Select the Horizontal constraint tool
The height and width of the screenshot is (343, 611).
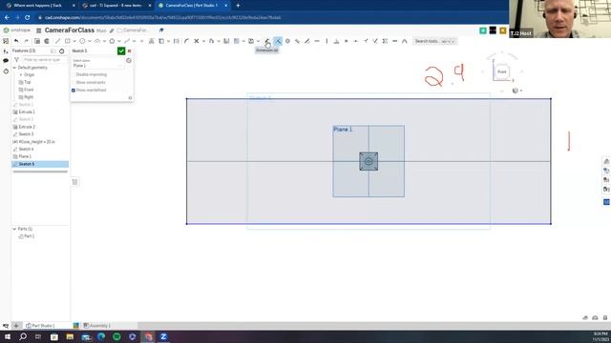pos(317,41)
